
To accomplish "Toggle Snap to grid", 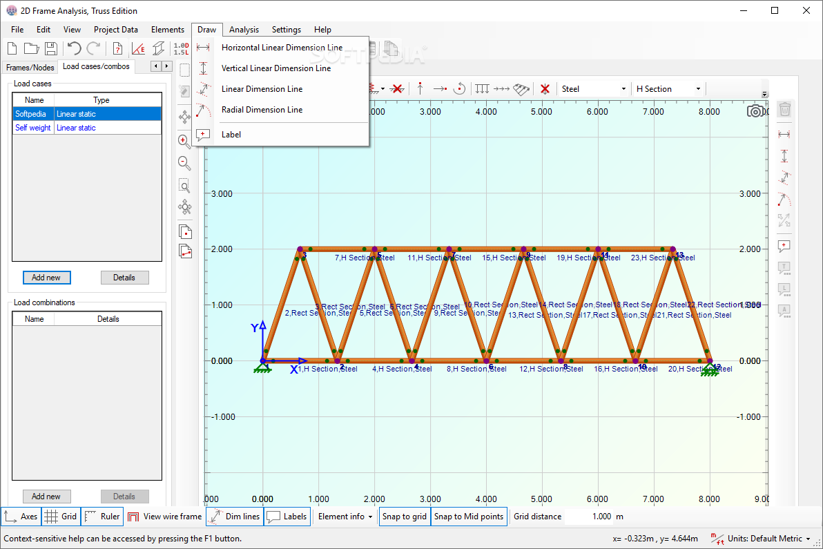I will point(404,517).
